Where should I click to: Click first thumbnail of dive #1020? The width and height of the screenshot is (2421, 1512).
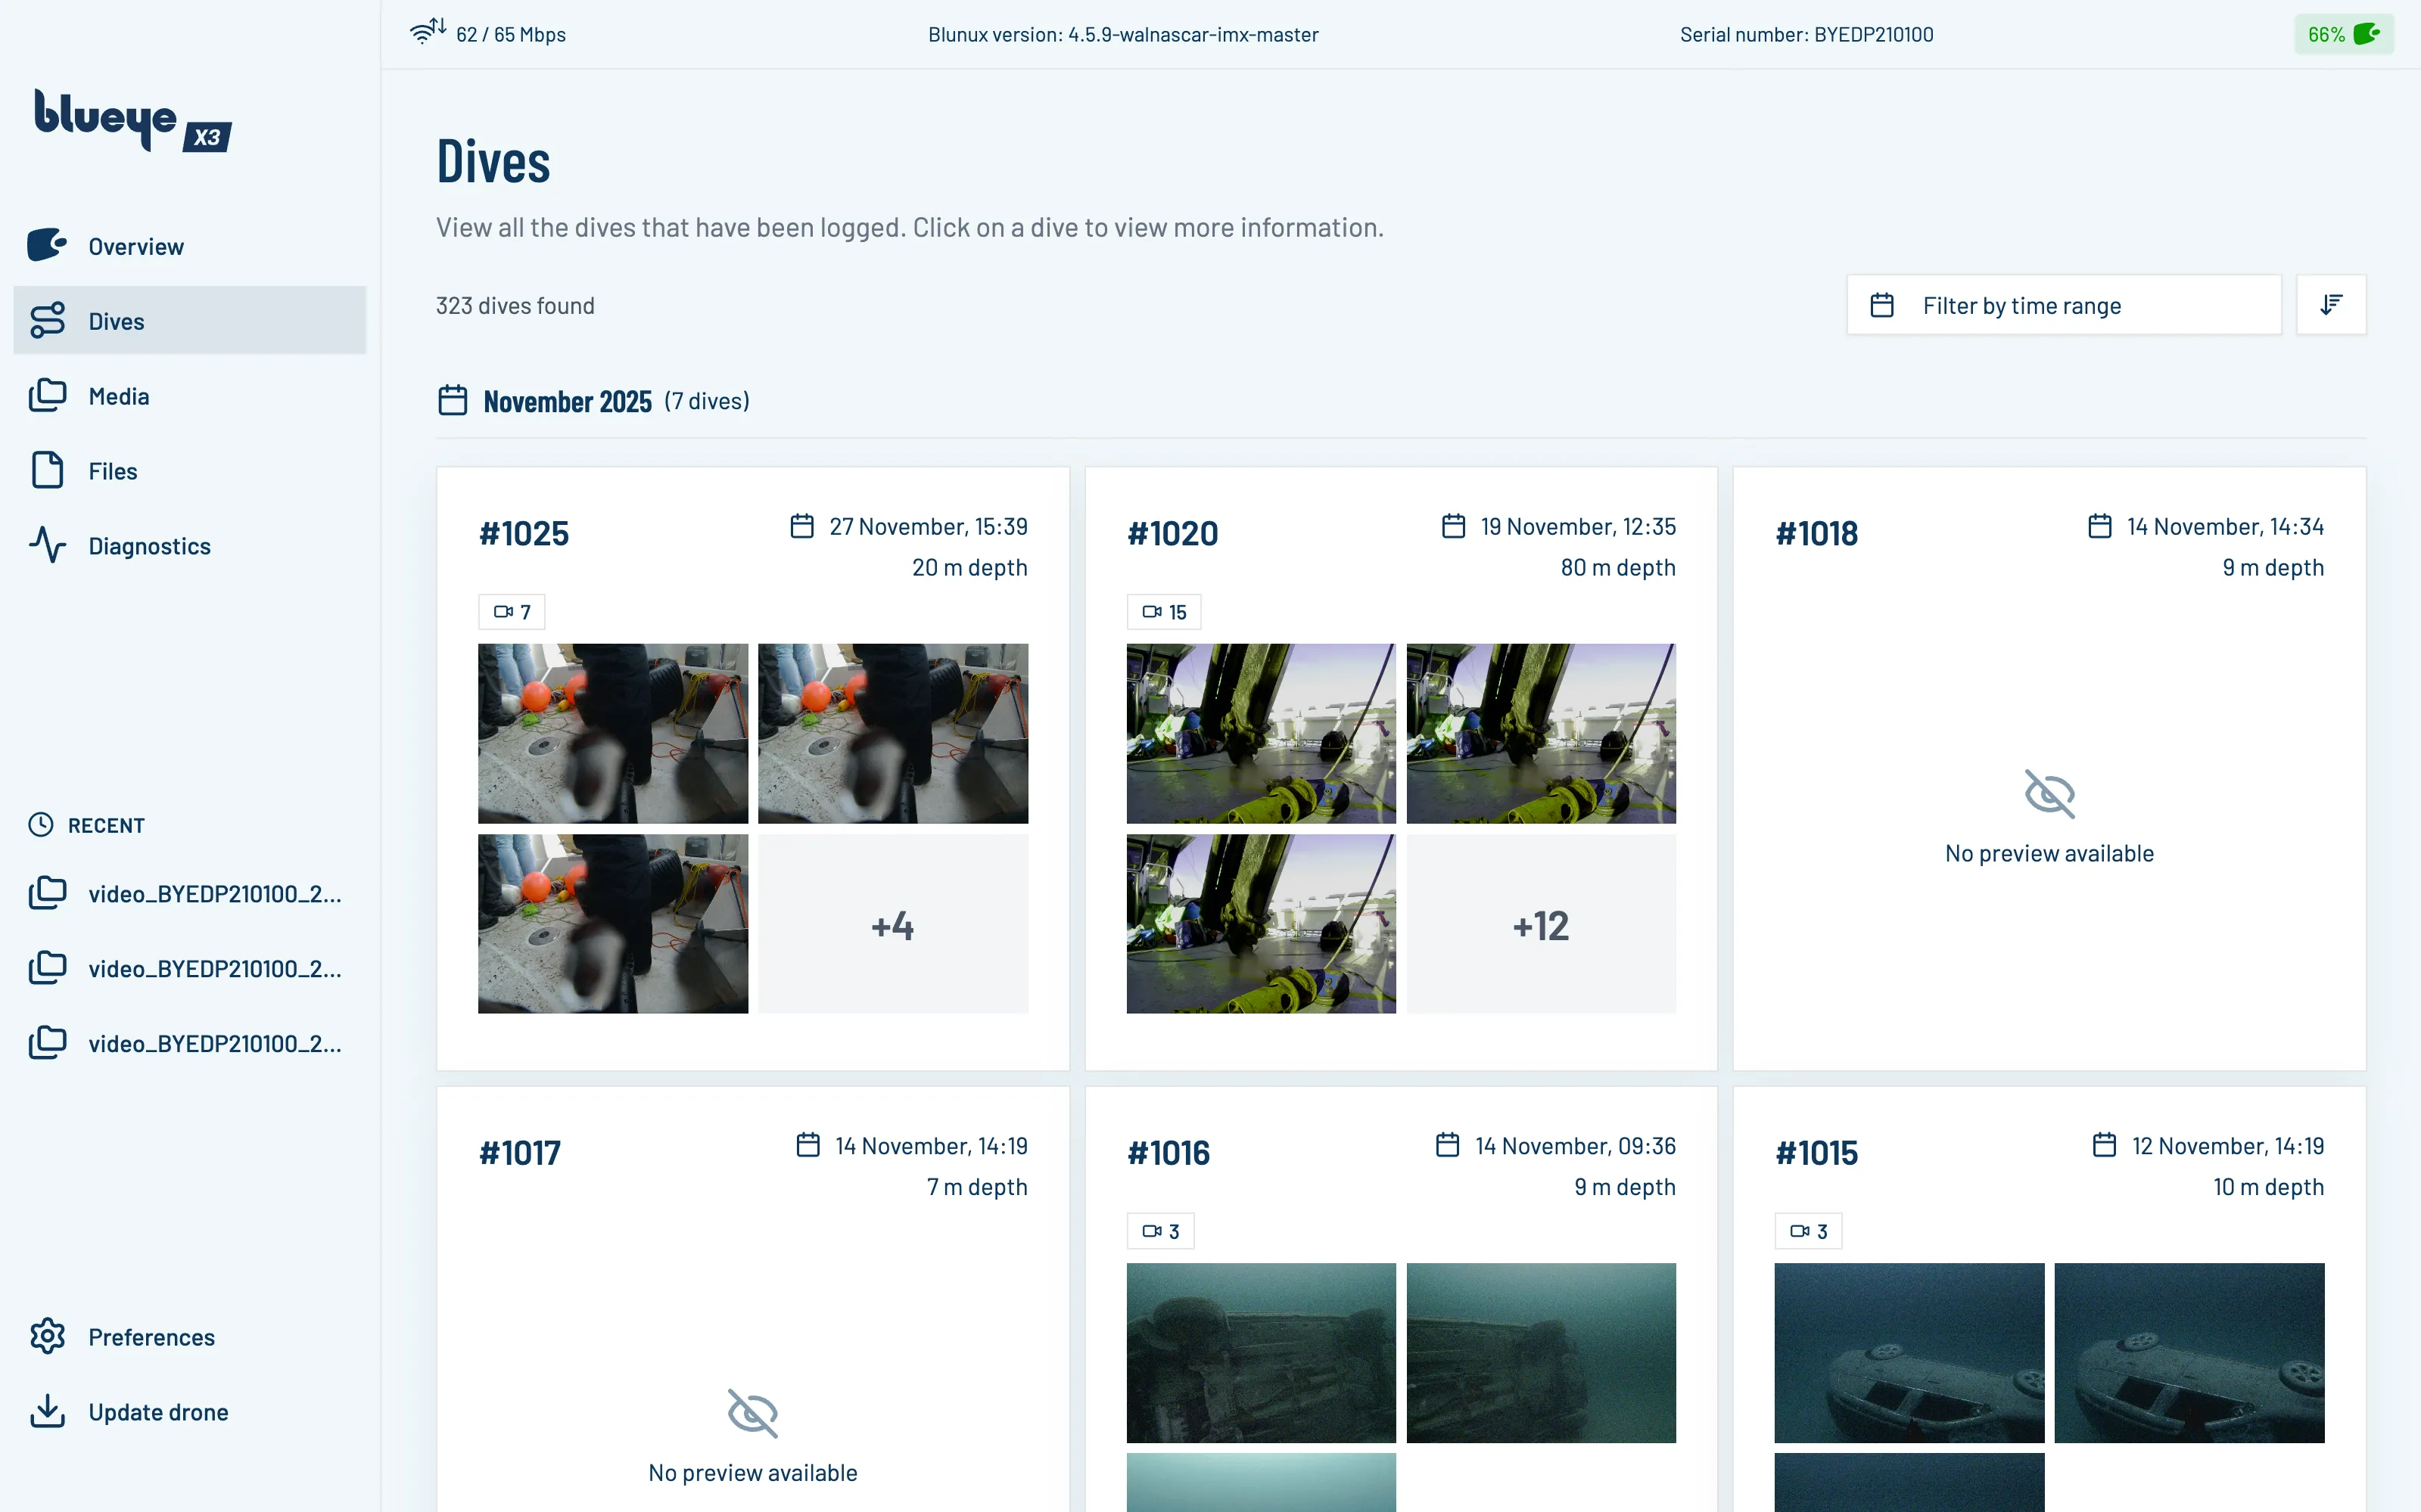tap(1261, 733)
